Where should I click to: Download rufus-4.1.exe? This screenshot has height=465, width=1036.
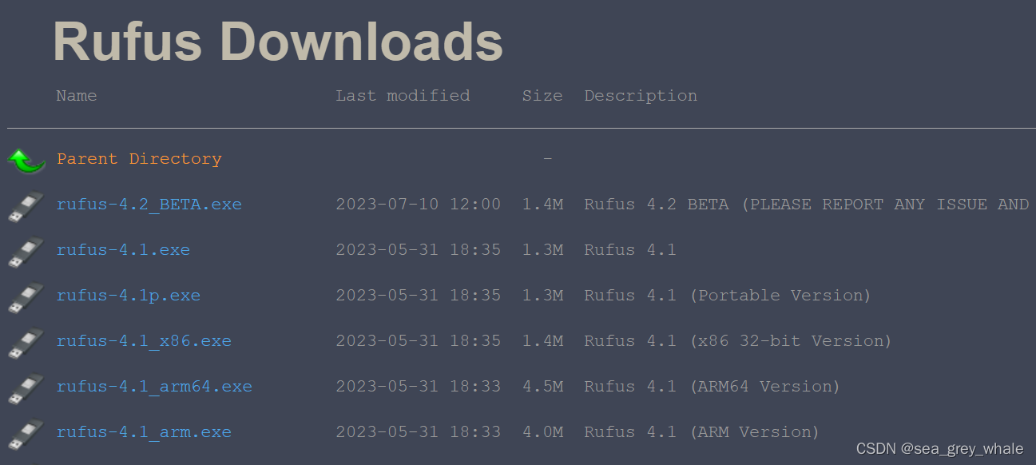[122, 250]
